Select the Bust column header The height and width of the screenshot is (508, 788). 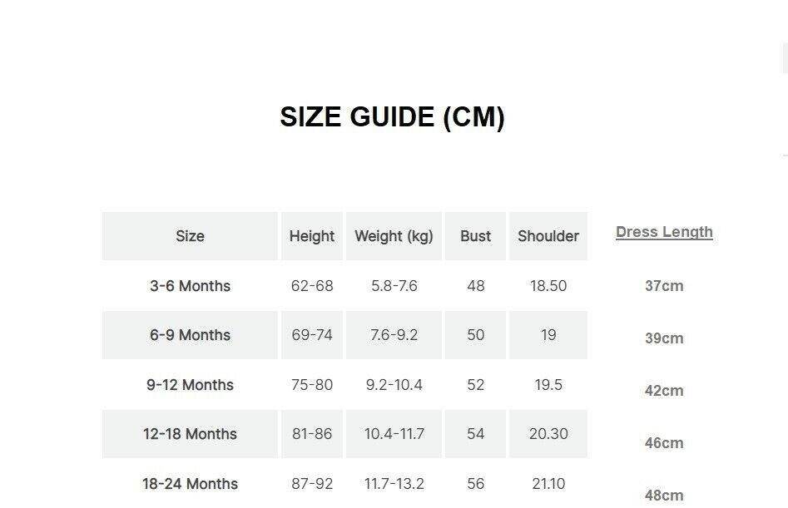475,236
